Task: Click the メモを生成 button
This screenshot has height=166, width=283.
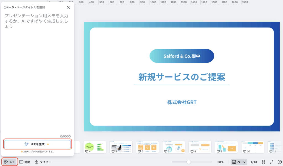Action: pos(37,144)
